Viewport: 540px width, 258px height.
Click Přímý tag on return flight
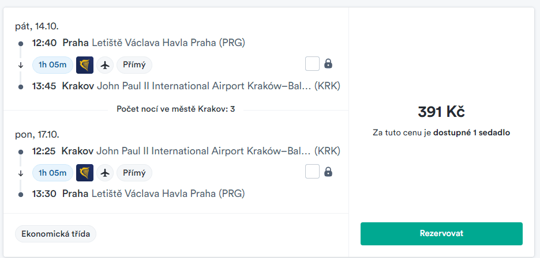134,172
